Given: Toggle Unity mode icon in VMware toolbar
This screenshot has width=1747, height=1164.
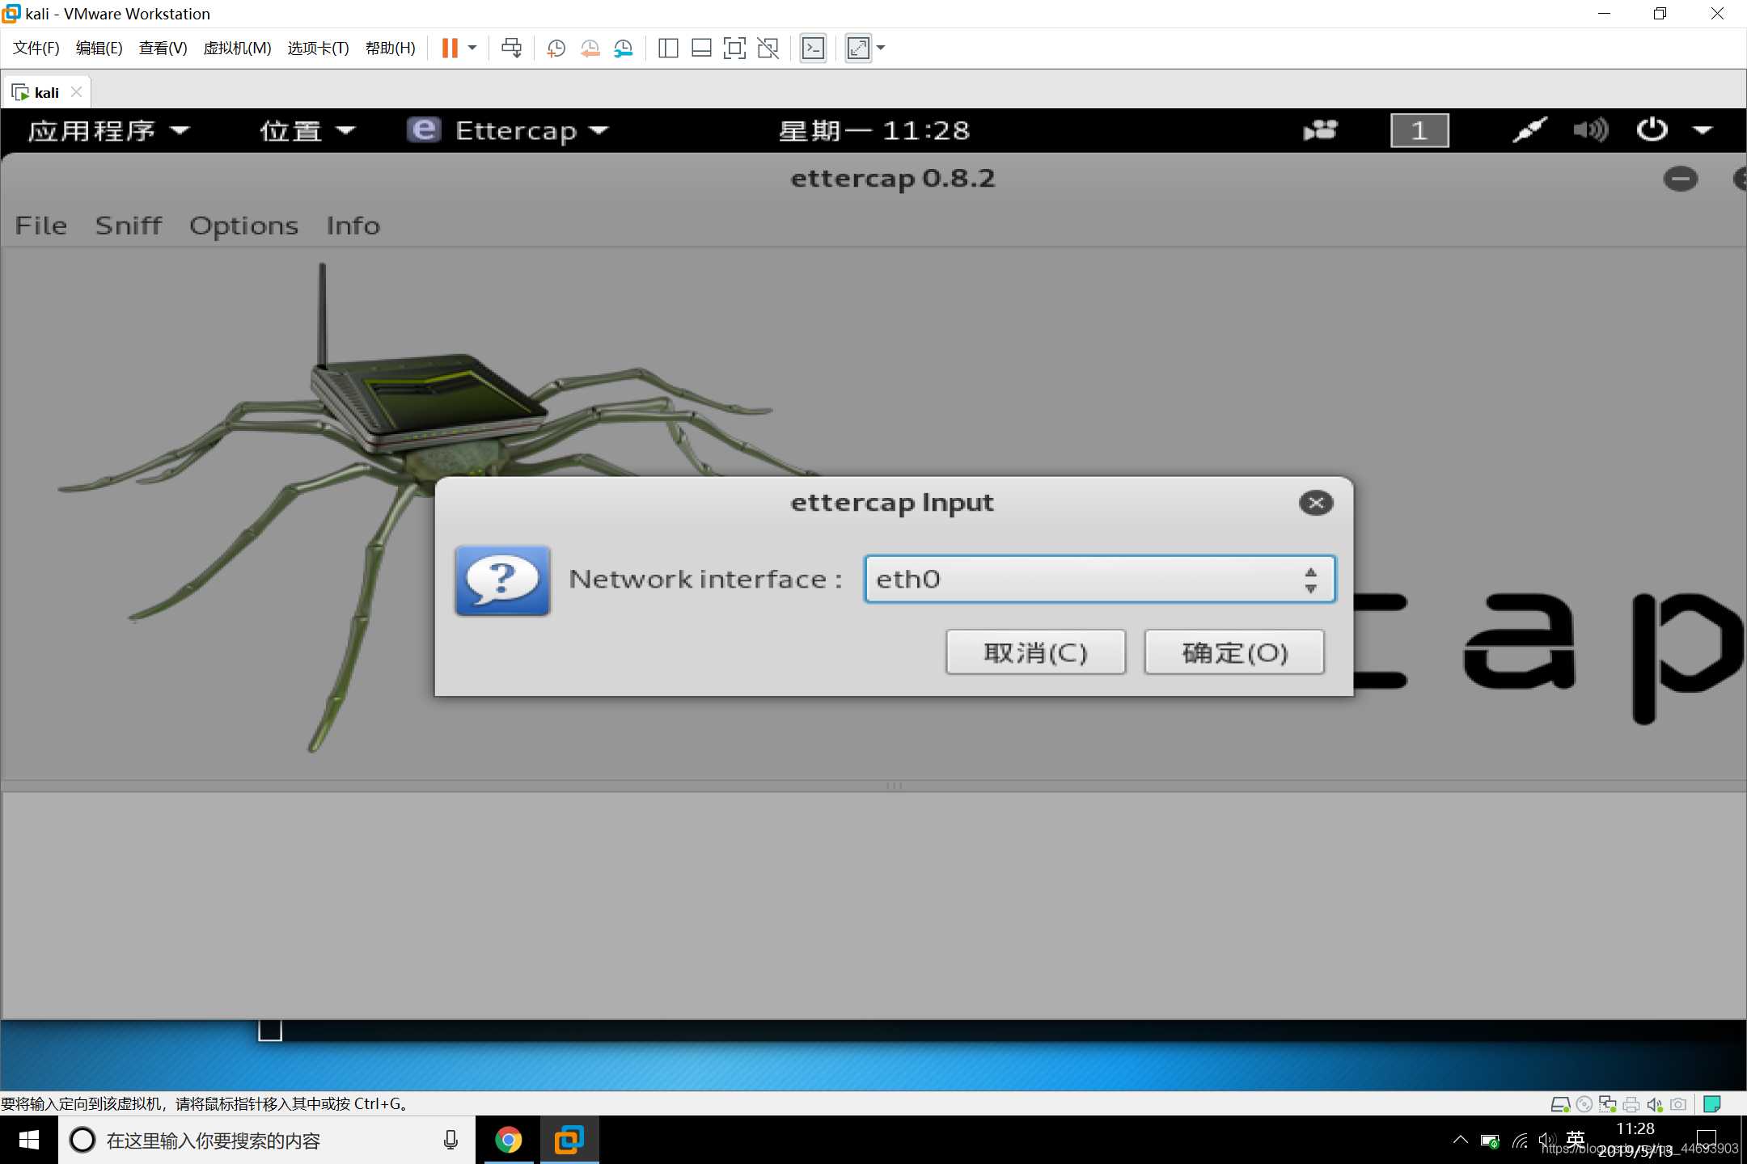Looking at the screenshot, I should point(768,48).
